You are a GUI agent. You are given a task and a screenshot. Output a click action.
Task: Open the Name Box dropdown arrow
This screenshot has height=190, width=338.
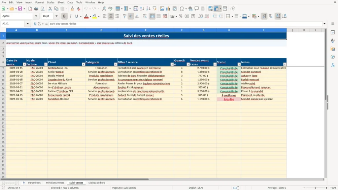point(28,24)
